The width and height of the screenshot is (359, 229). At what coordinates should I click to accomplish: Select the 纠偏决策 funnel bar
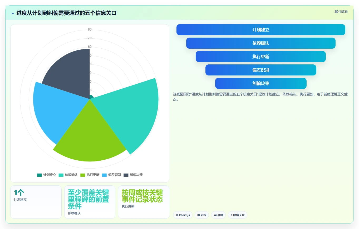point(261,83)
